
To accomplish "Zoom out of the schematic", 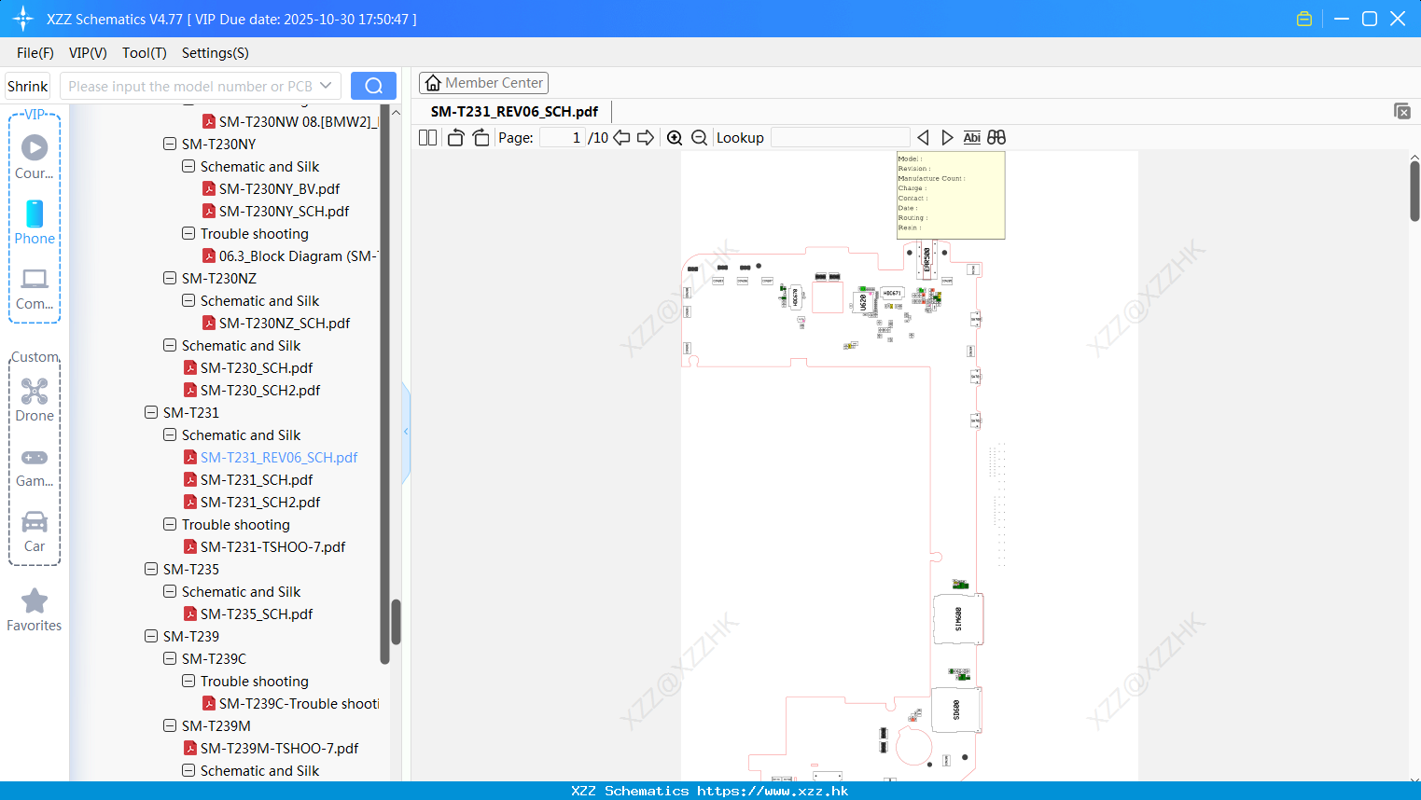I will click(x=699, y=137).
